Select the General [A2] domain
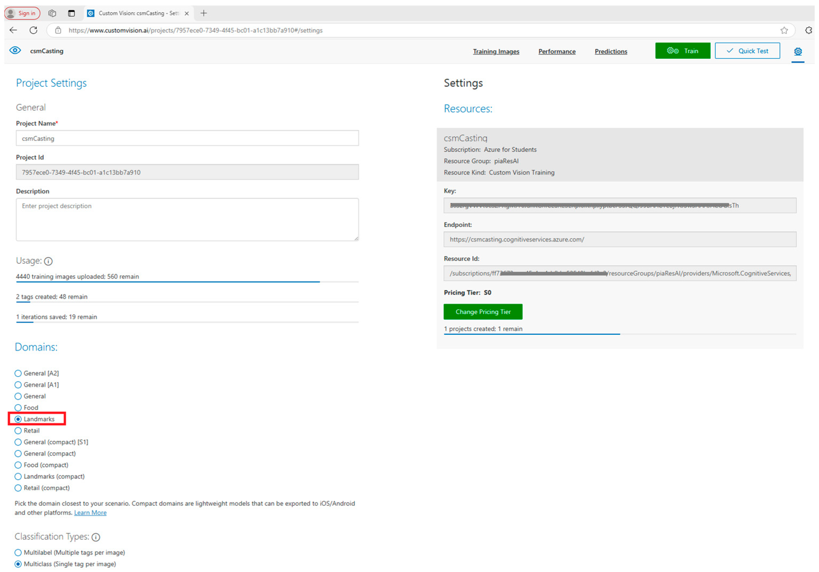Image resolution: width=819 pixels, height=572 pixels. (18, 373)
